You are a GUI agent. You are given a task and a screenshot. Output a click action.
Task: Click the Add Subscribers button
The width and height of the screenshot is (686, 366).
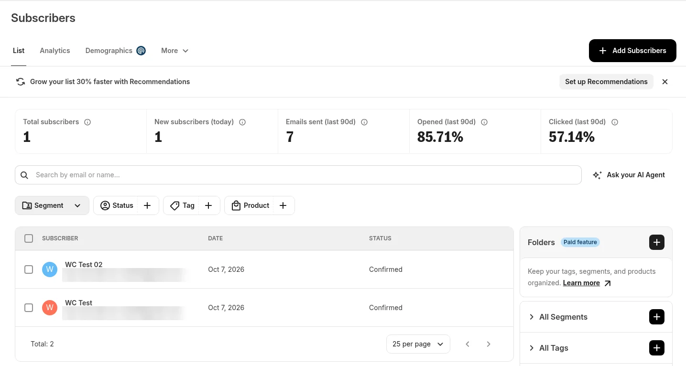click(x=632, y=51)
